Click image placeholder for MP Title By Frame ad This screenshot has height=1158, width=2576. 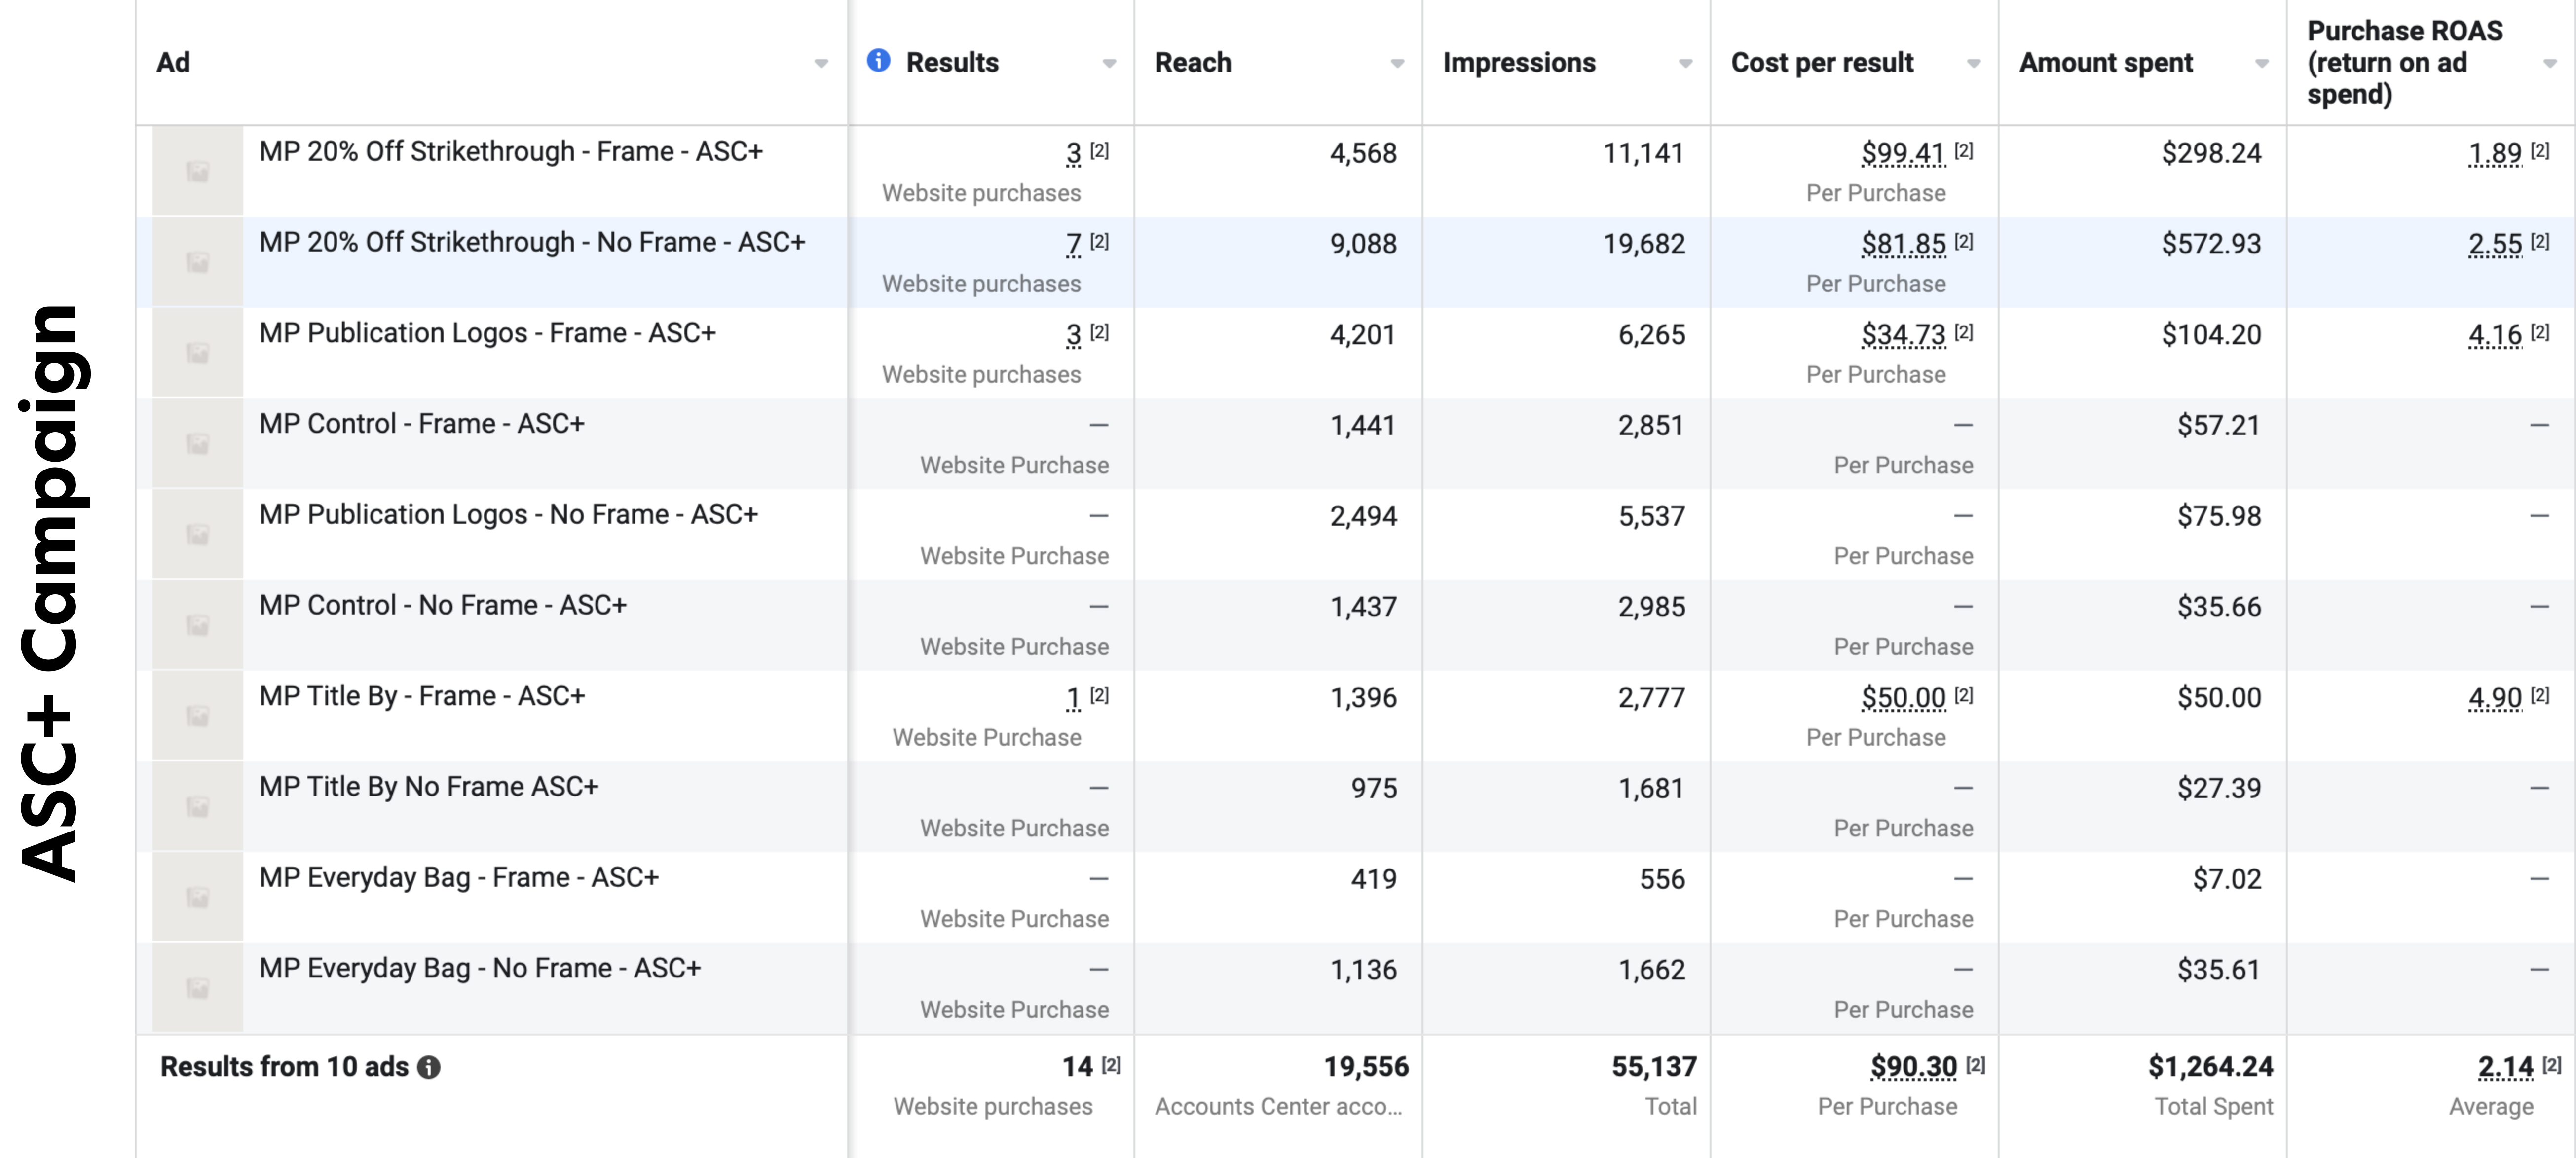click(198, 716)
